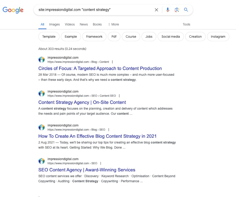Clear the search box with X icon
The width and height of the screenshot is (236, 197).
click(x=156, y=10)
